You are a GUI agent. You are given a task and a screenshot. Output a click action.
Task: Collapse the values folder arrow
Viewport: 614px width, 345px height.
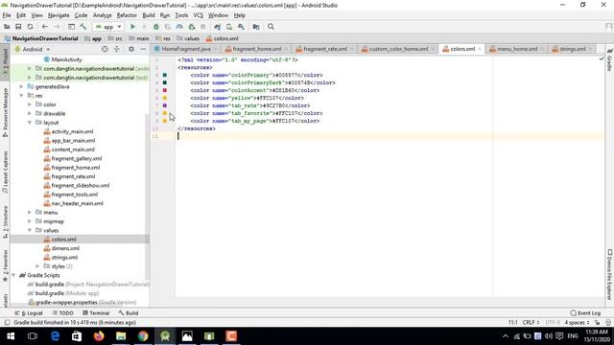click(x=30, y=230)
